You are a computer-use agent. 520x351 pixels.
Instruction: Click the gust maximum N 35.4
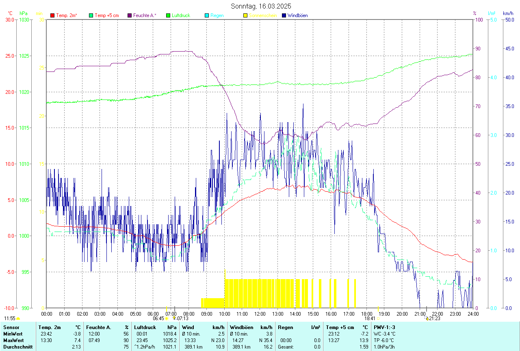265,340
